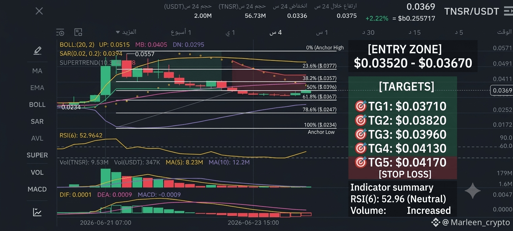Open the chart layout grid icon
The height and width of the screenshot is (231, 513).
click(x=78, y=32)
